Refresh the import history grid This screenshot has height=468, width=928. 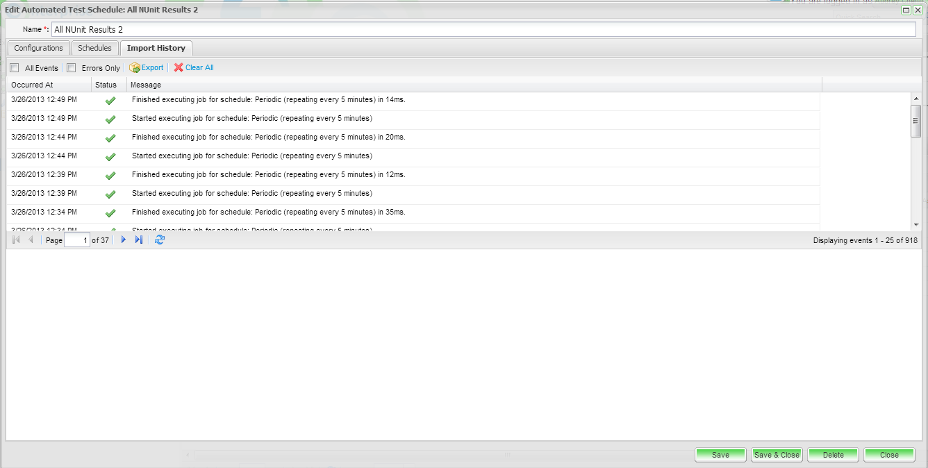click(x=160, y=240)
